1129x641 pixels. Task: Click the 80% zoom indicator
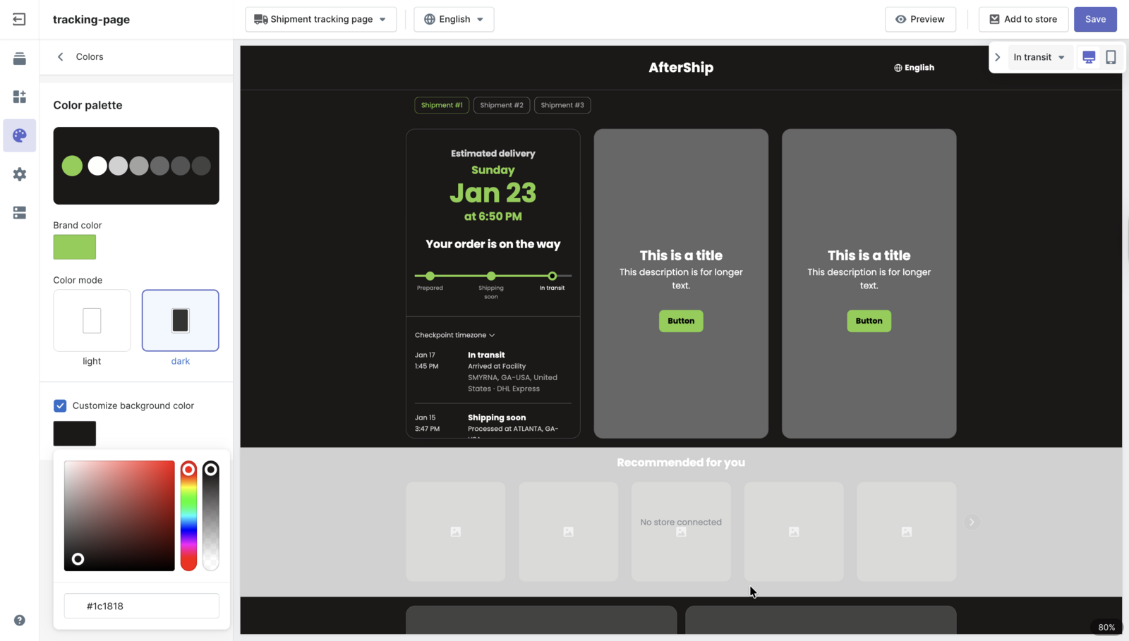pyautogui.click(x=1106, y=627)
